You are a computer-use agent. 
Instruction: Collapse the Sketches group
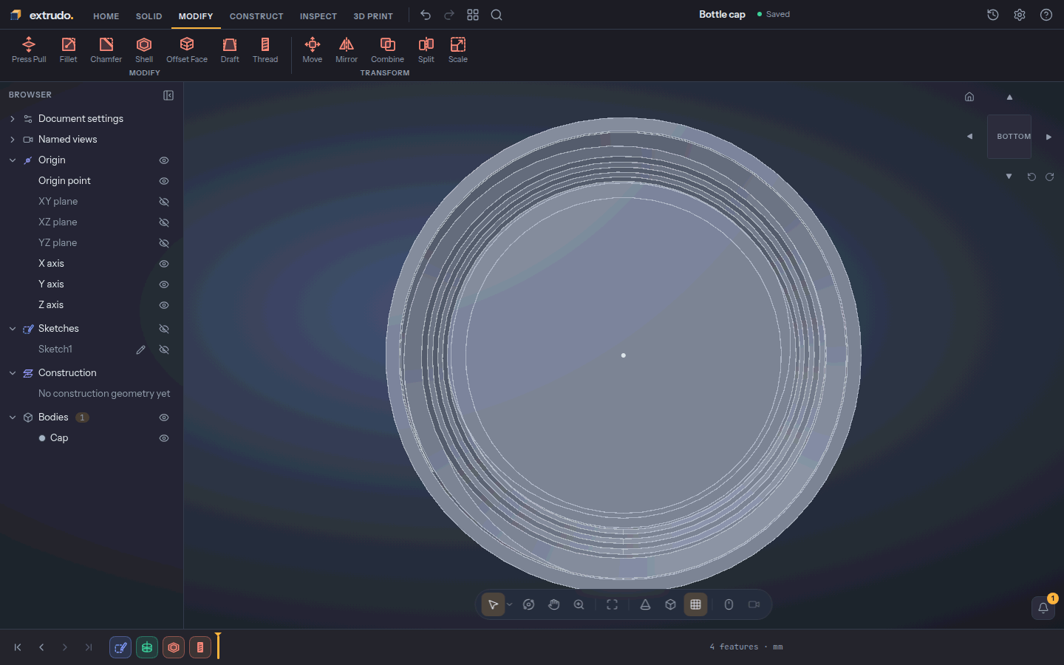point(13,329)
